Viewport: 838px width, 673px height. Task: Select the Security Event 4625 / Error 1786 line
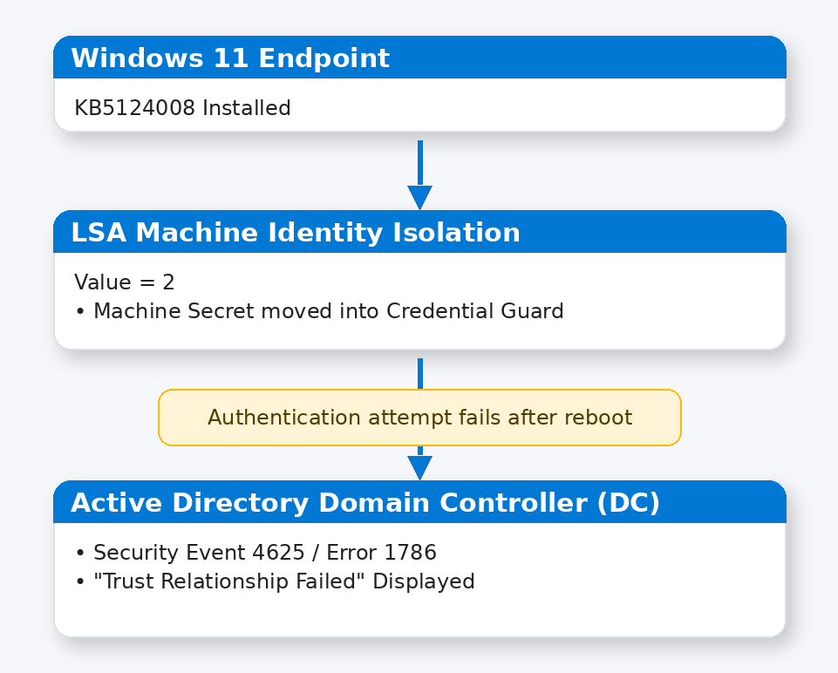[256, 553]
